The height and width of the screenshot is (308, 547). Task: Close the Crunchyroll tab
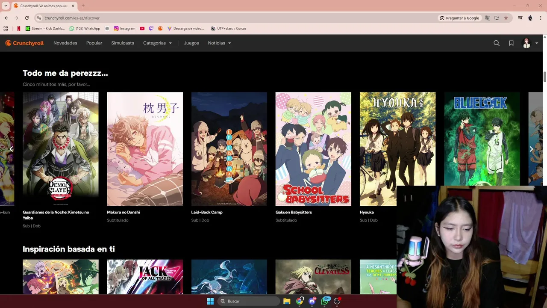(73, 6)
